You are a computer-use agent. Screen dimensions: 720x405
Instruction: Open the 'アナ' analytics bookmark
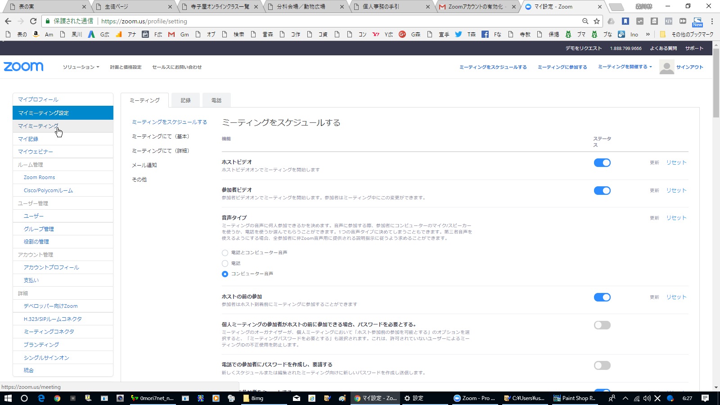click(x=126, y=34)
